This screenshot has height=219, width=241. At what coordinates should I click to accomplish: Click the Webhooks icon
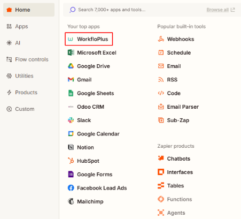(x=161, y=39)
